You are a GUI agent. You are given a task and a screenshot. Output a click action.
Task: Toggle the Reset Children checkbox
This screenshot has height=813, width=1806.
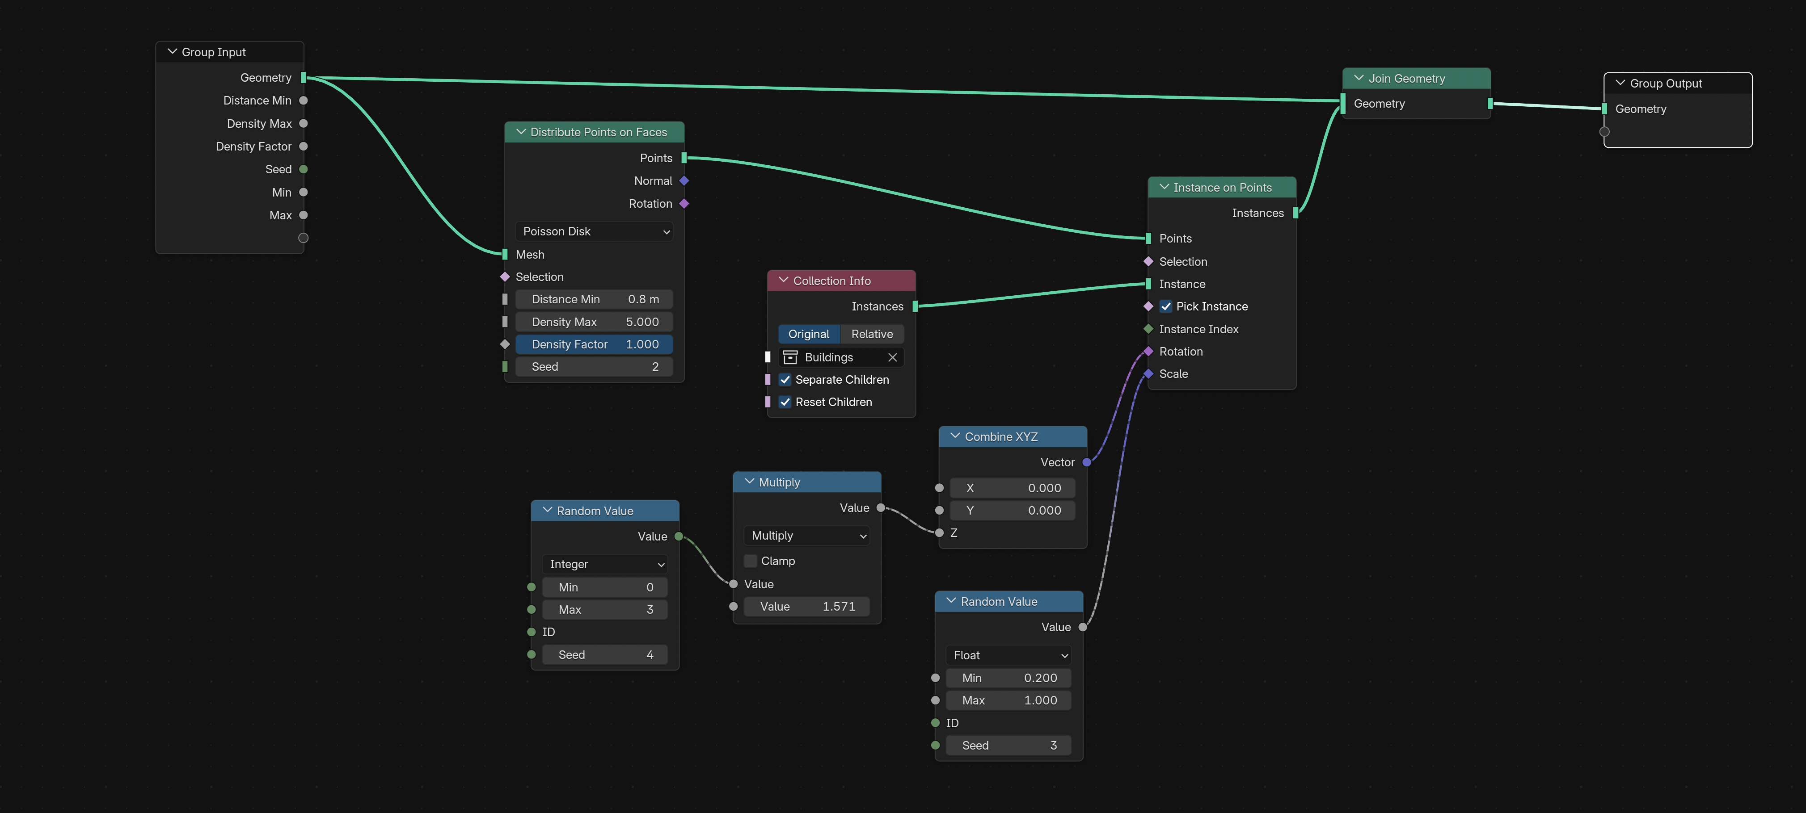(785, 402)
